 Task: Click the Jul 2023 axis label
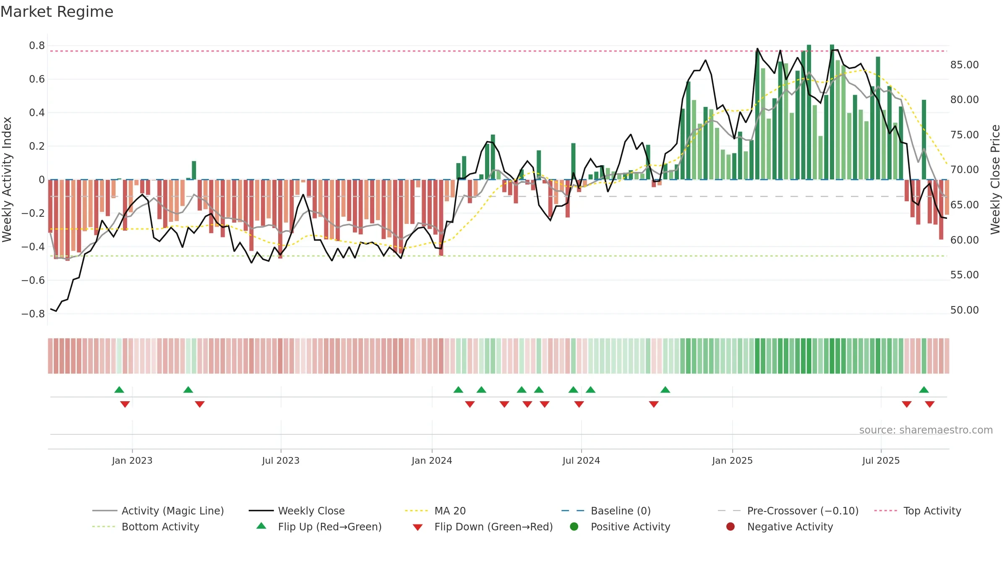pos(281,460)
